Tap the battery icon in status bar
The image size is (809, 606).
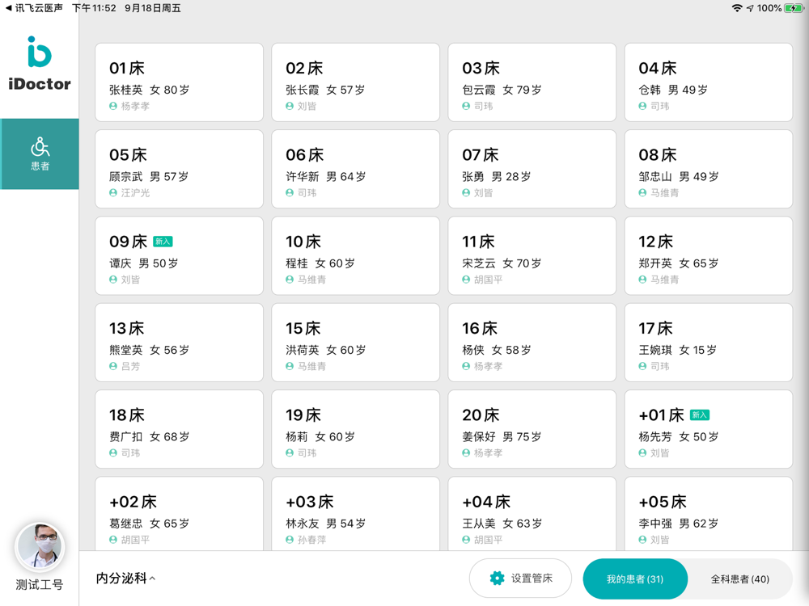click(x=794, y=8)
